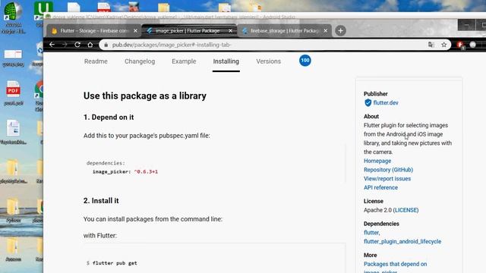Select the Installing tab

click(x=226, y=61)
